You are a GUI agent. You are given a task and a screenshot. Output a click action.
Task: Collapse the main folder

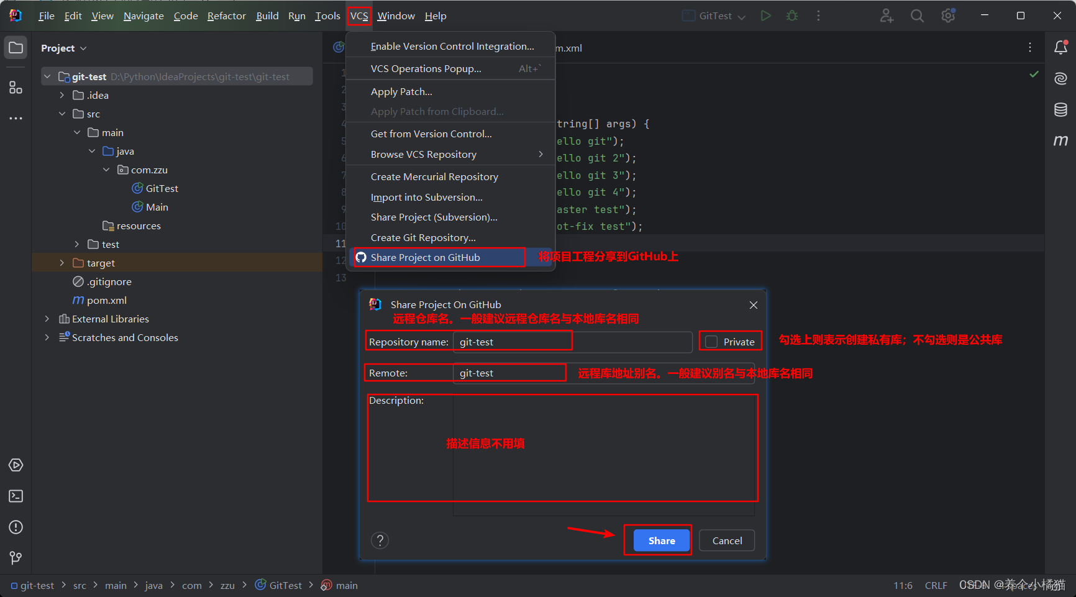coord(77,132)
